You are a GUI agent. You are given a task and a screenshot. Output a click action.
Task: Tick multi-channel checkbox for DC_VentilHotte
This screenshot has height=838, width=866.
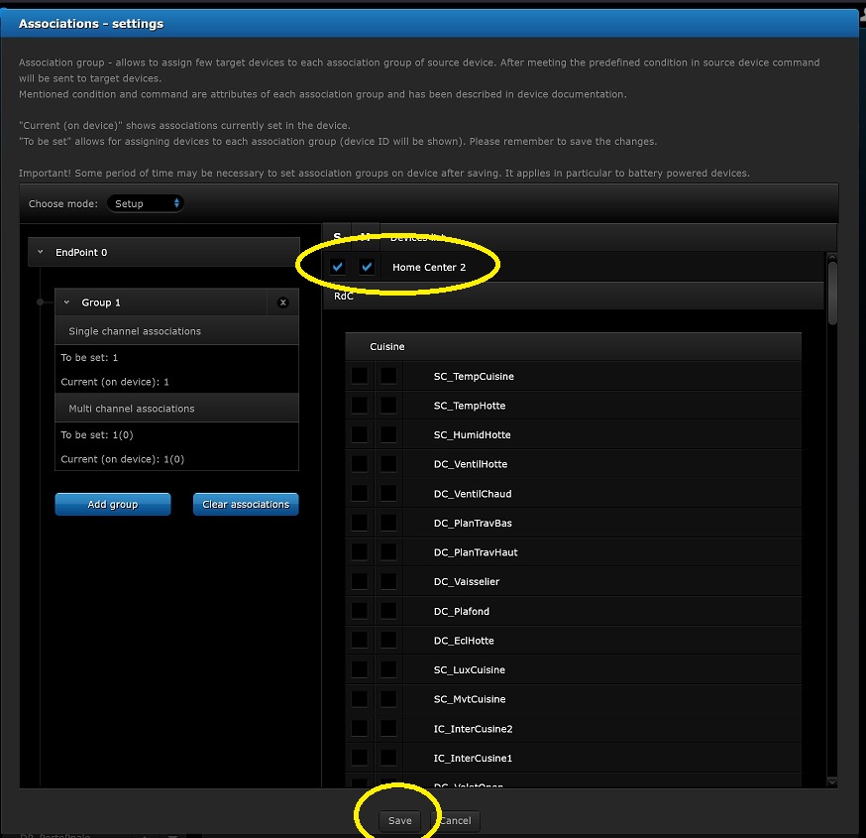pyautogui.click(x=388, y=464)
